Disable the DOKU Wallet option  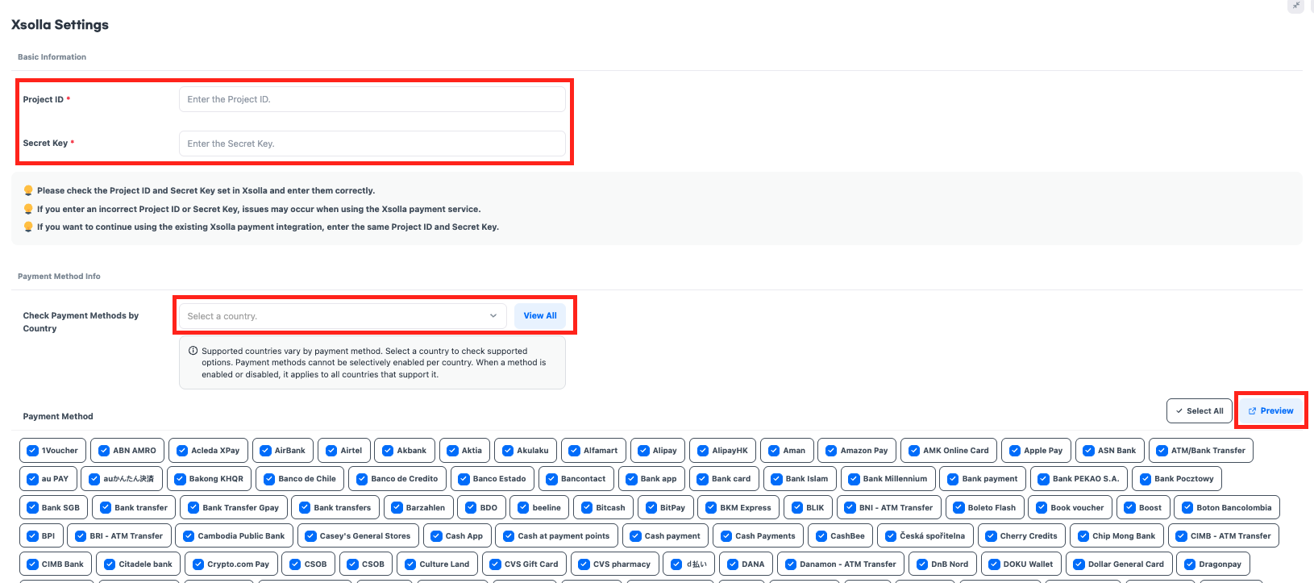pyautogui.click(x=994, y=564)
